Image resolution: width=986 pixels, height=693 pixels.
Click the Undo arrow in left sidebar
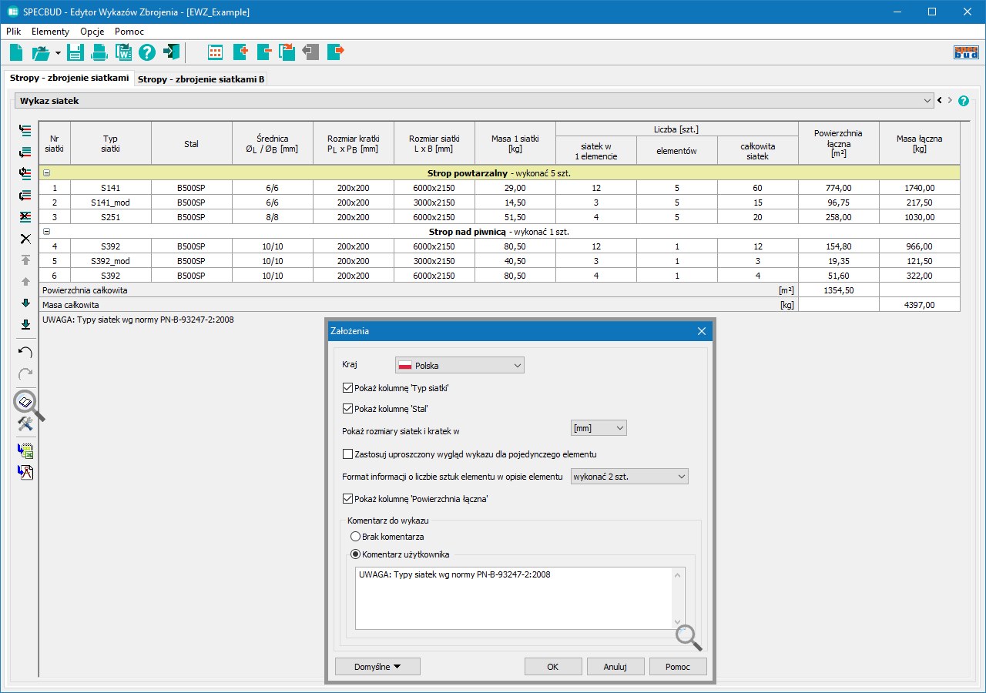(x=25, y=352)
